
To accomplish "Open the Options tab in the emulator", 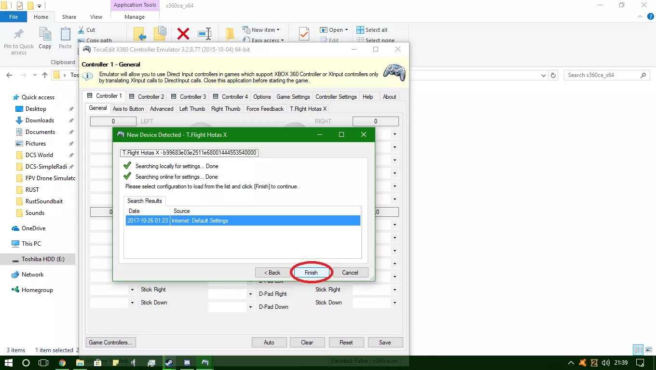I will pyautogui.click(x=262, y=97).
